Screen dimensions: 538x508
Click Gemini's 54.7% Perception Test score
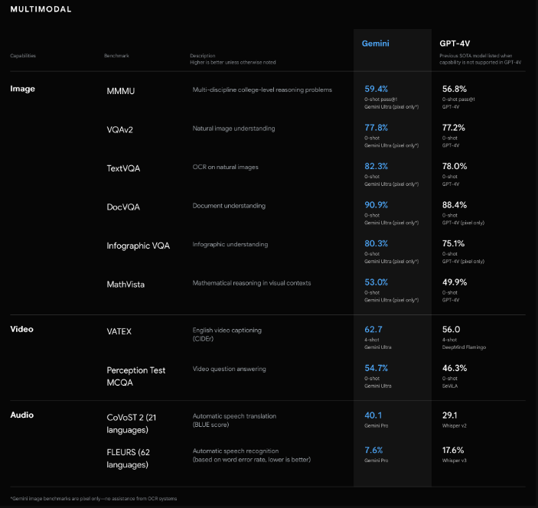tap(376, 369)
